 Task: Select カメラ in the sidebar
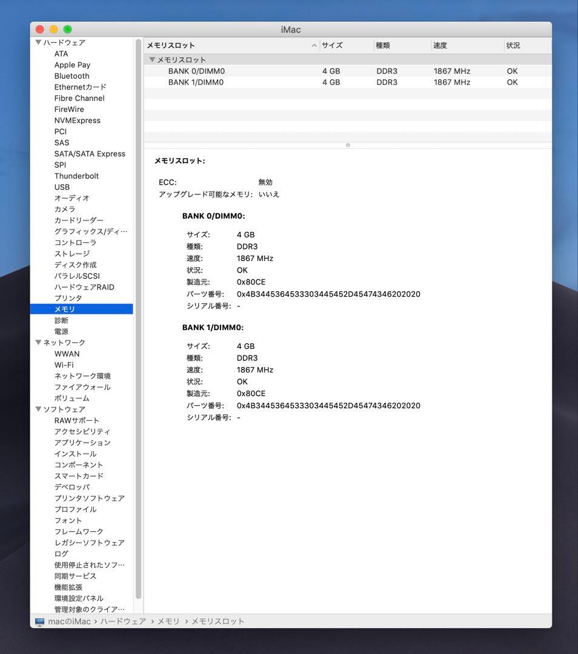coord(65,209)
